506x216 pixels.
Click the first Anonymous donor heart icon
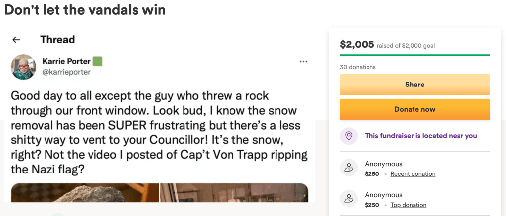[349, 168]
